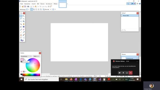160x90 pixels.
Task: Select the Shapes tool
Action: [x=22, y=40]
